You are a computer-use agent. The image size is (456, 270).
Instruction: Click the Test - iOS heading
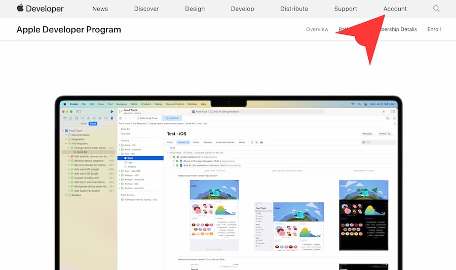[x=176, y=134]
